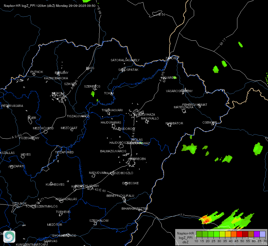Click the dark green 10–15 dBZ legend swatch
Viewport: 268px width, 246px height.
tap(199, 234)
